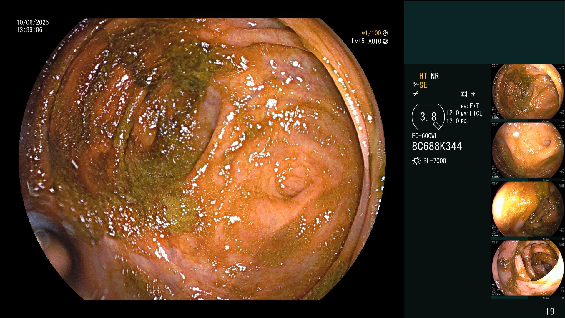Screen dimensions: 565x318
Task: Click the scope model EC-600WL
Action: click(x=425, y=136)
